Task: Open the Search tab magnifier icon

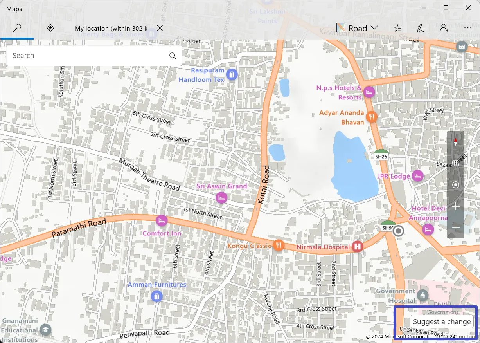Action: tap(17, 28)
